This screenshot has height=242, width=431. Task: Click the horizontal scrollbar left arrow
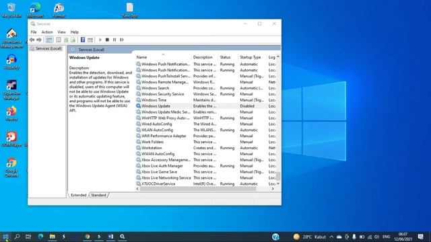[x=137, y=189]
